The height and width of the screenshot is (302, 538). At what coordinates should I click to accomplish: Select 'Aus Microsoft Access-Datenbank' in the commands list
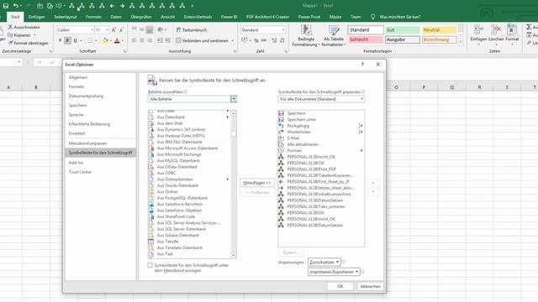[187, 148]
